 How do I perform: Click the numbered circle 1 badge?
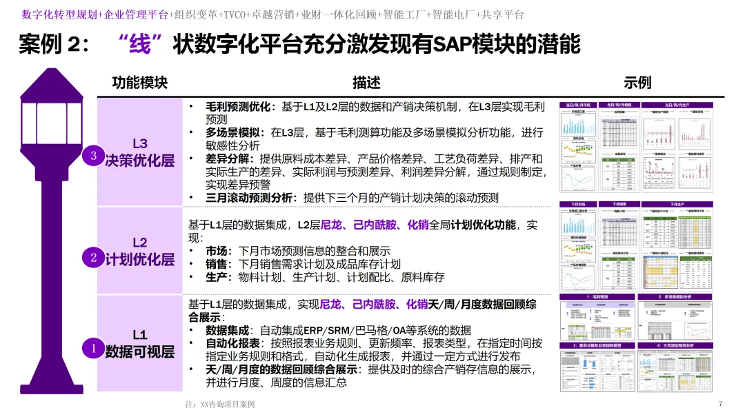pos(93,348)
